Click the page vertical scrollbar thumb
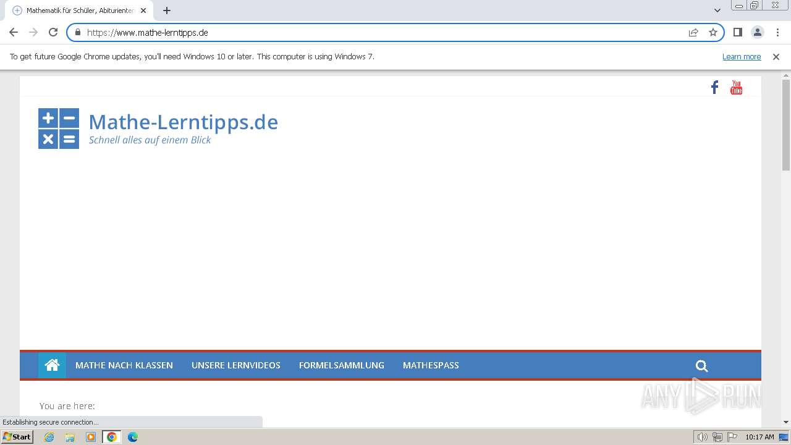791x445 pixels. [786, 125]
